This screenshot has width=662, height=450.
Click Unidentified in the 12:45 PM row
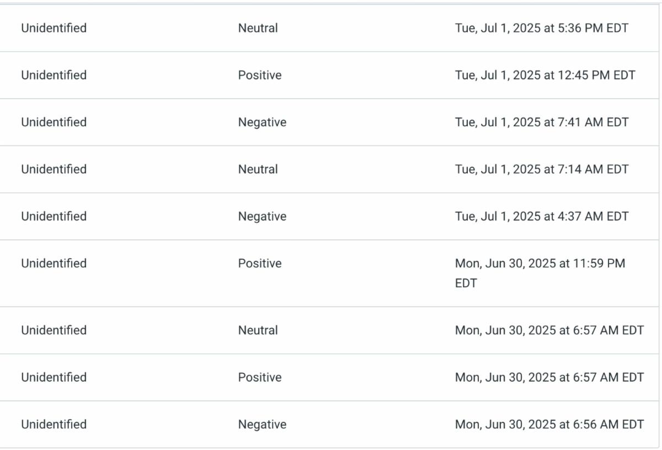(54, 75)
